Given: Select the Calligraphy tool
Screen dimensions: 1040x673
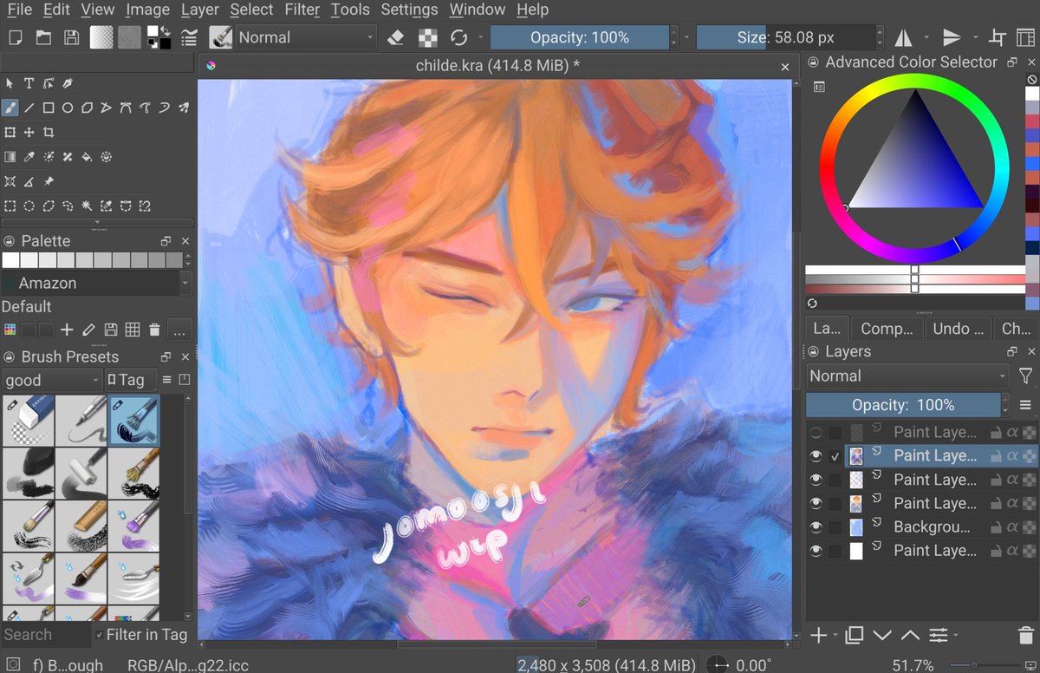Looking at the screenshot, I should (68, 83).
